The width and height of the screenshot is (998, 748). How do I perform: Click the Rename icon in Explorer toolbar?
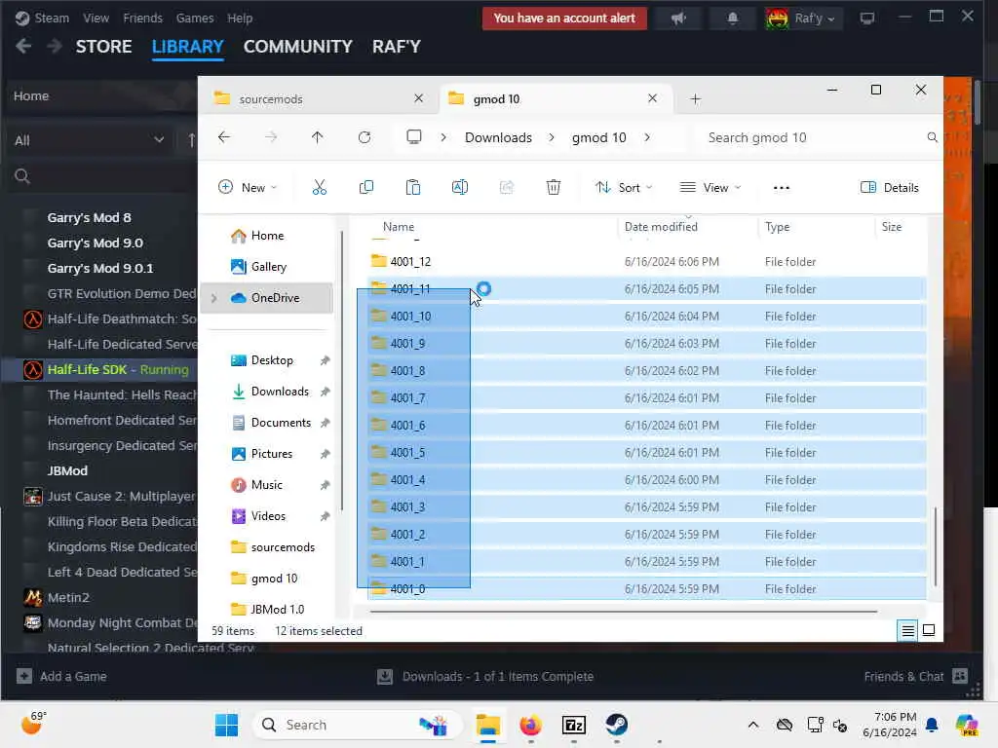click(460, 188)
